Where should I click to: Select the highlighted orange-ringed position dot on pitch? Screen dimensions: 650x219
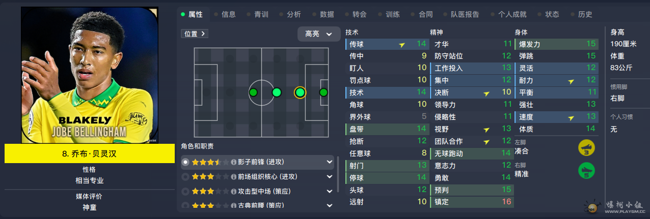(x=300, y=92)
